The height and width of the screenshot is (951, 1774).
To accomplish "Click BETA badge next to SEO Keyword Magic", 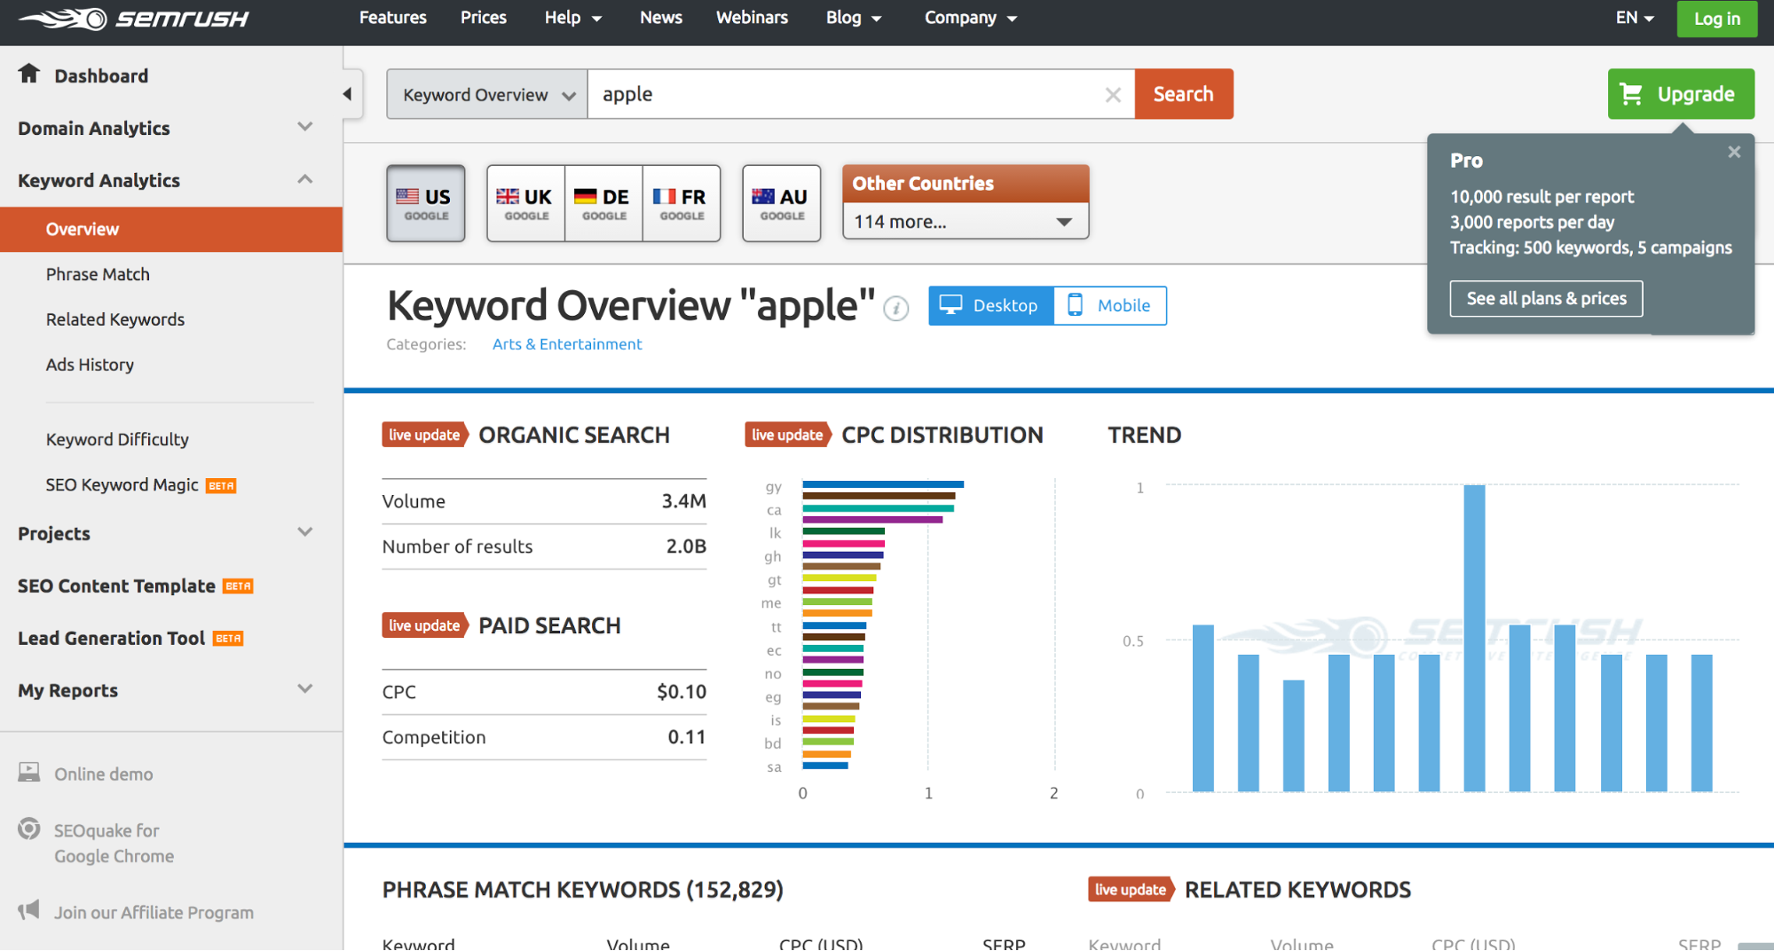I will [x=221, y=486].
